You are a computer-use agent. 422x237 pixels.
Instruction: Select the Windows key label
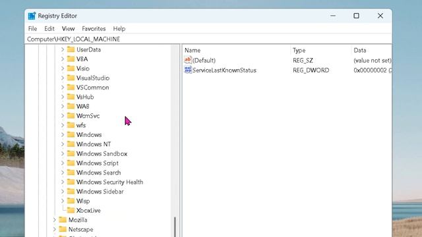89,134
